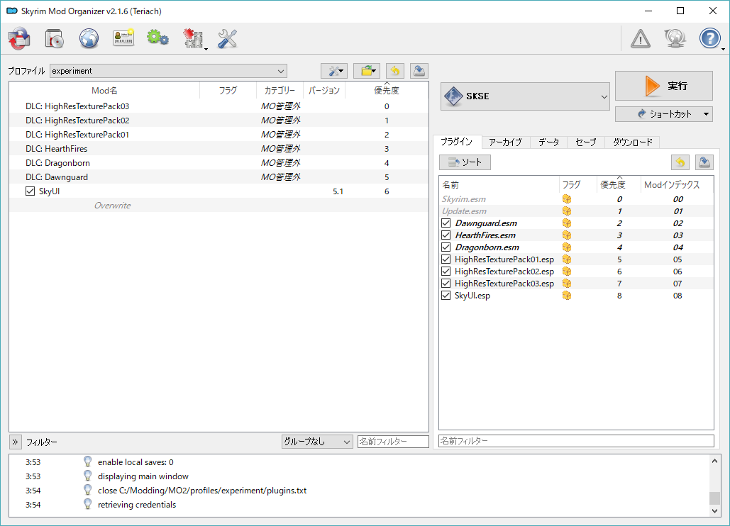Toggle the SkyUI mod checkbox
730x526 pixels.
pyautogui.click(x=31, y=191)
